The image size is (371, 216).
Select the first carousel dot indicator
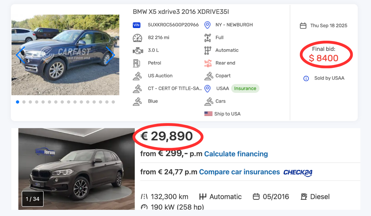(x=17, y=102)
